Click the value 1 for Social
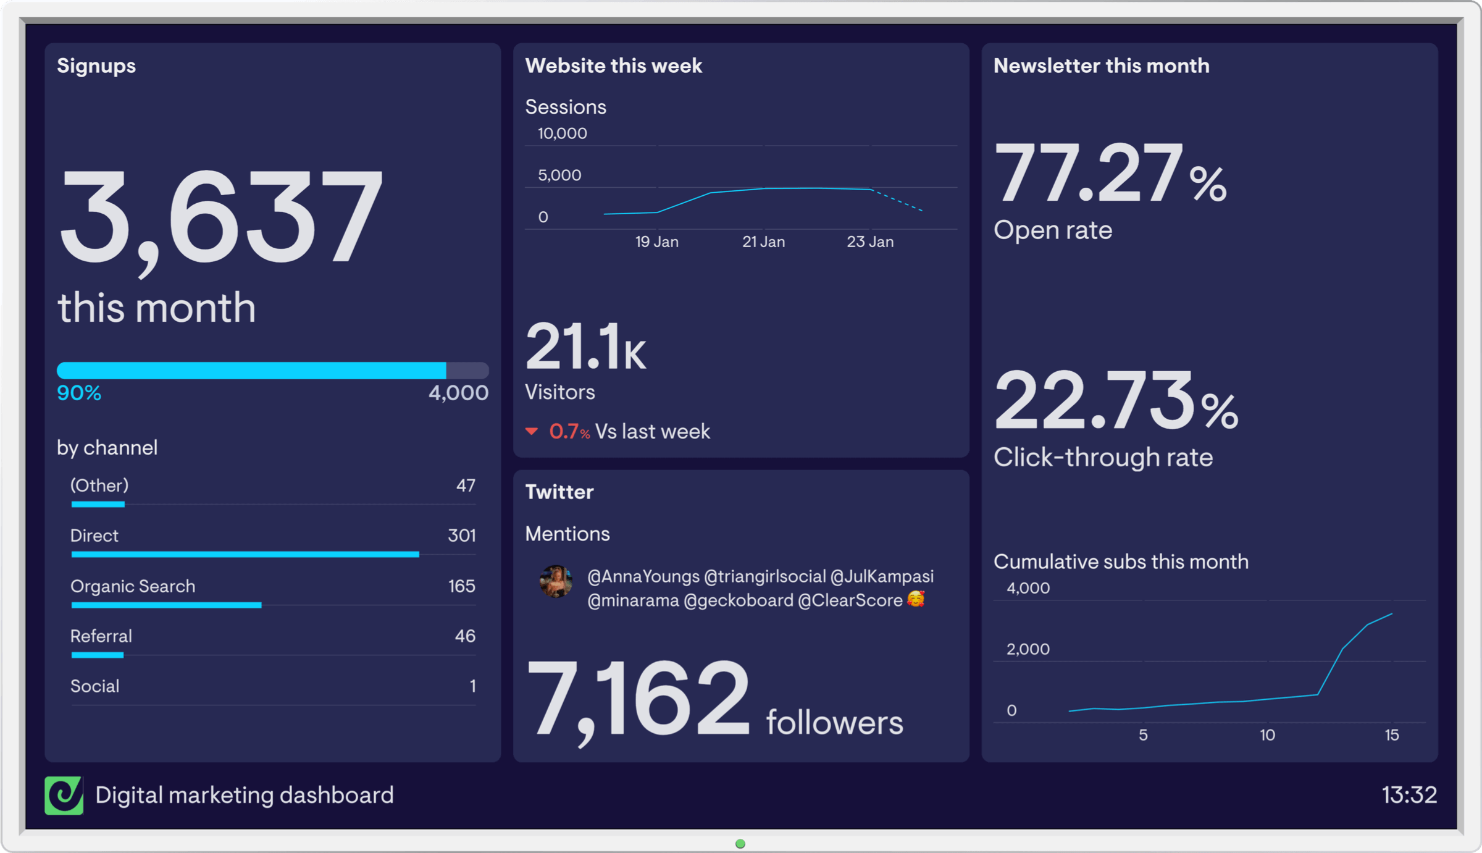The height and width of the screenshot is (853, 1482). (x=473, y=686)
